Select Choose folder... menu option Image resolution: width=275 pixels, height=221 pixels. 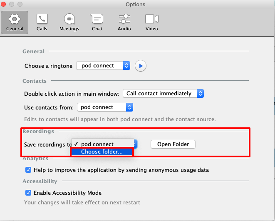(x=102, y=152)
